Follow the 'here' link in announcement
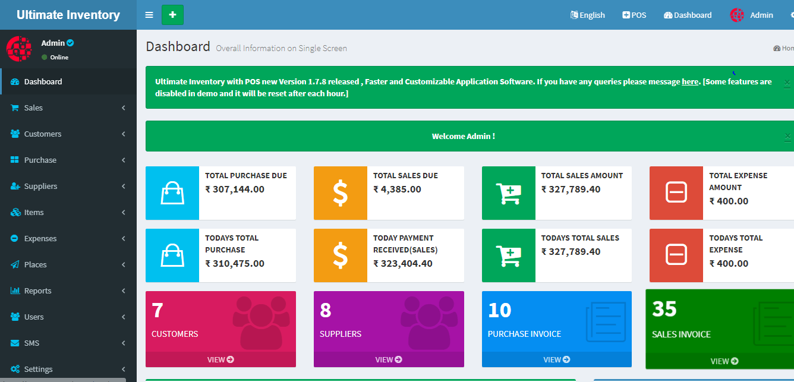Screen dimensions: 794x382 pos(690,81)
